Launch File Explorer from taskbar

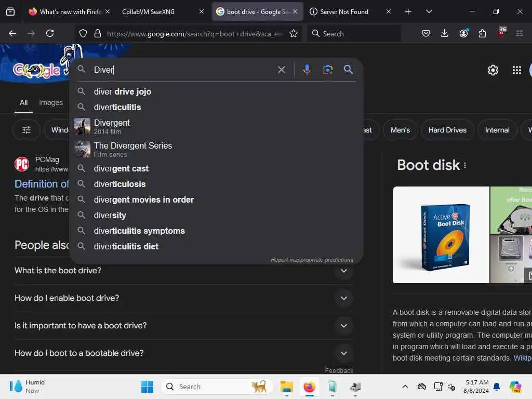coord(287,387)
